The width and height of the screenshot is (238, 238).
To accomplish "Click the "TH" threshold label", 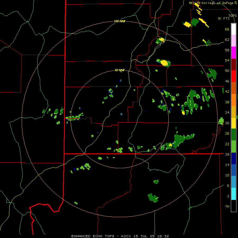I will [227, 207].
